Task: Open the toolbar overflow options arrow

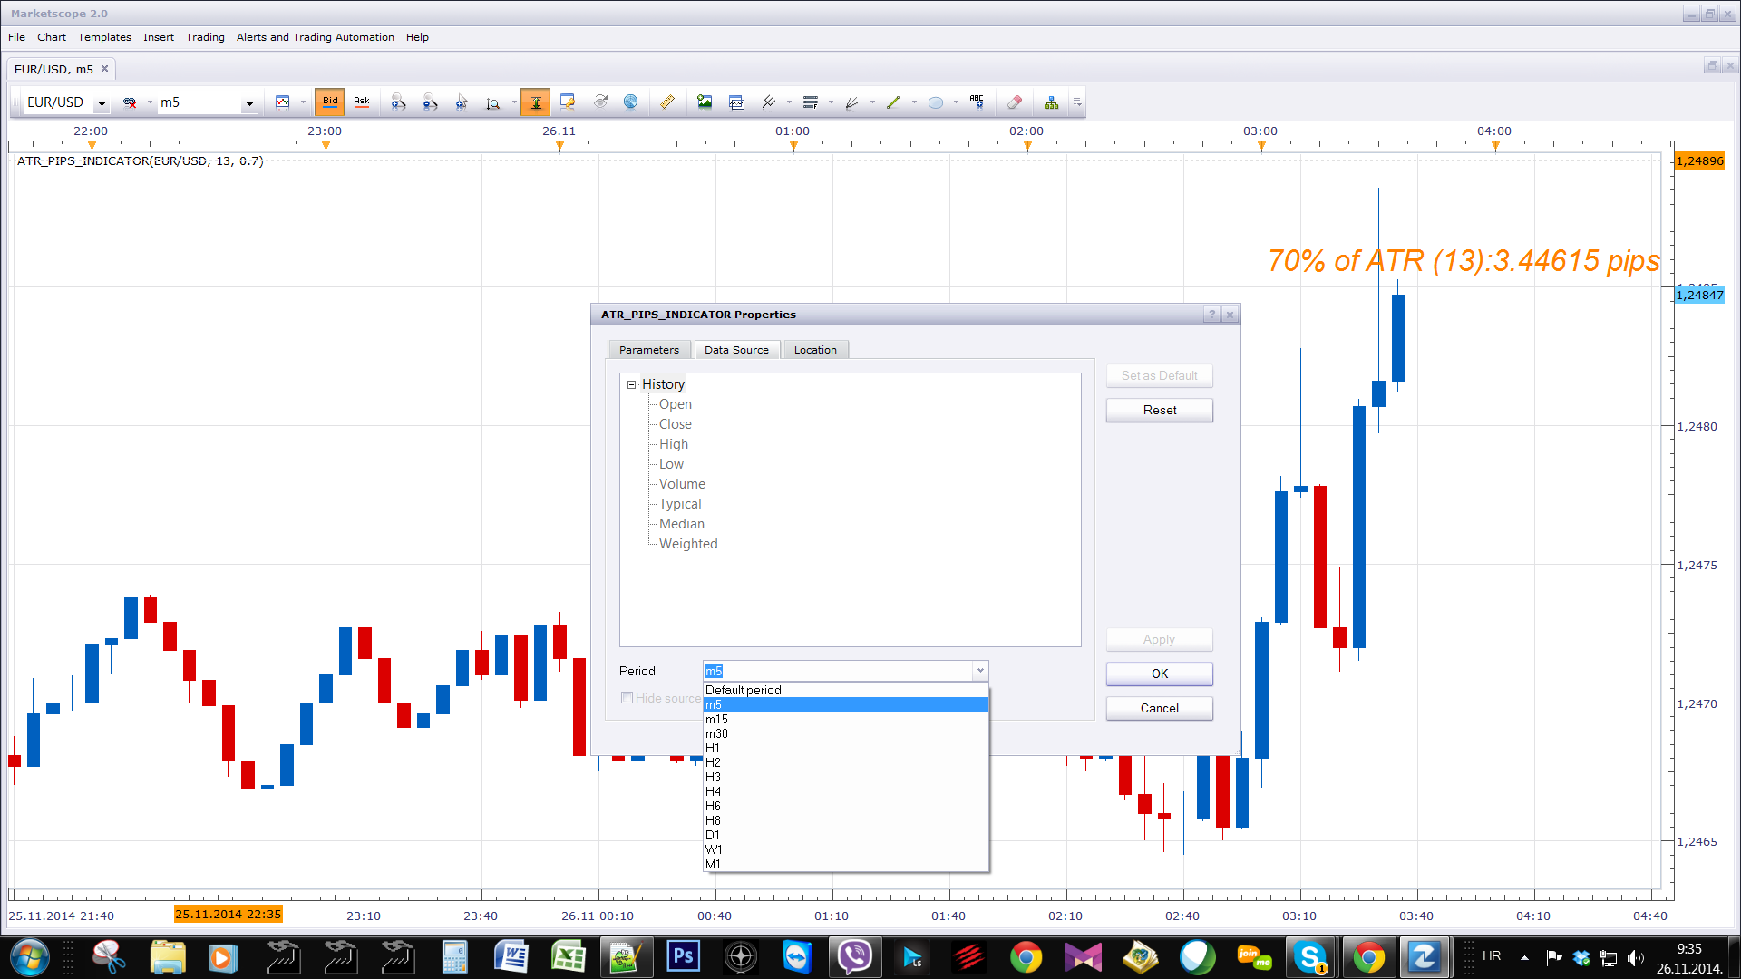Action: pos(1077,102)
